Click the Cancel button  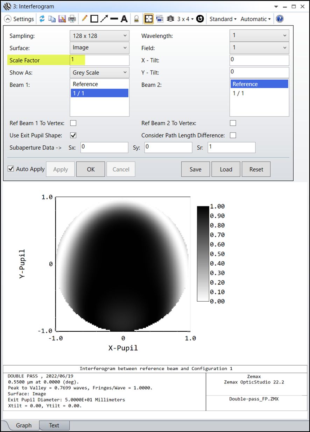point(121,169)
